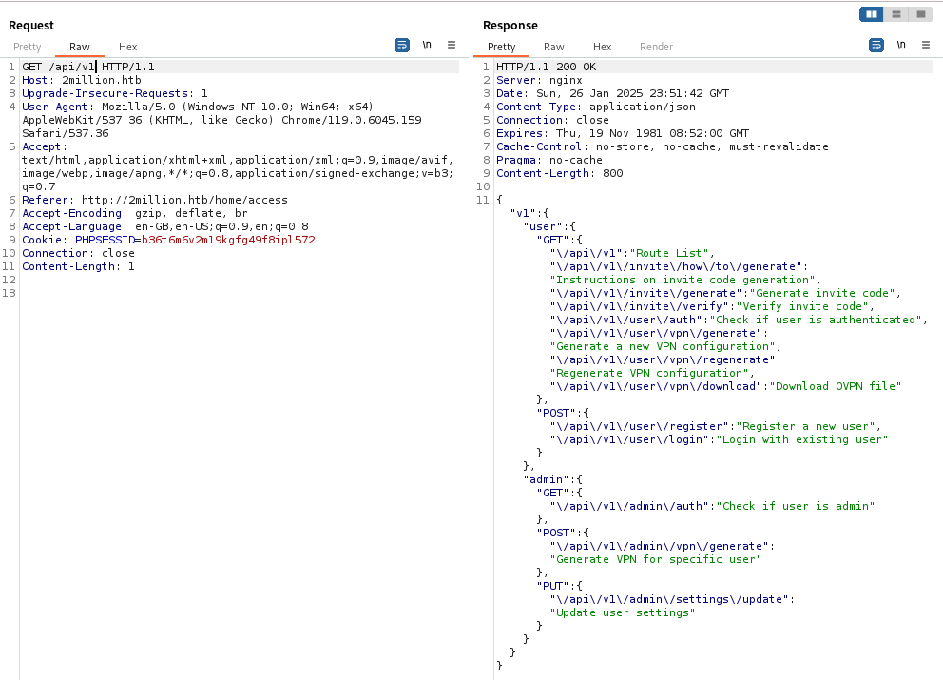Image resolution: width=943 pixels, height=680 pixels.
Task: Switch to combined tabbed layout icon
Action: [x=921, y=14]
